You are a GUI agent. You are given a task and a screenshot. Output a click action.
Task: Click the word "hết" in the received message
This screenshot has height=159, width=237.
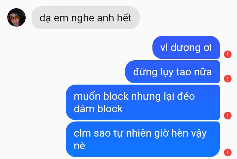coord(125,18)
